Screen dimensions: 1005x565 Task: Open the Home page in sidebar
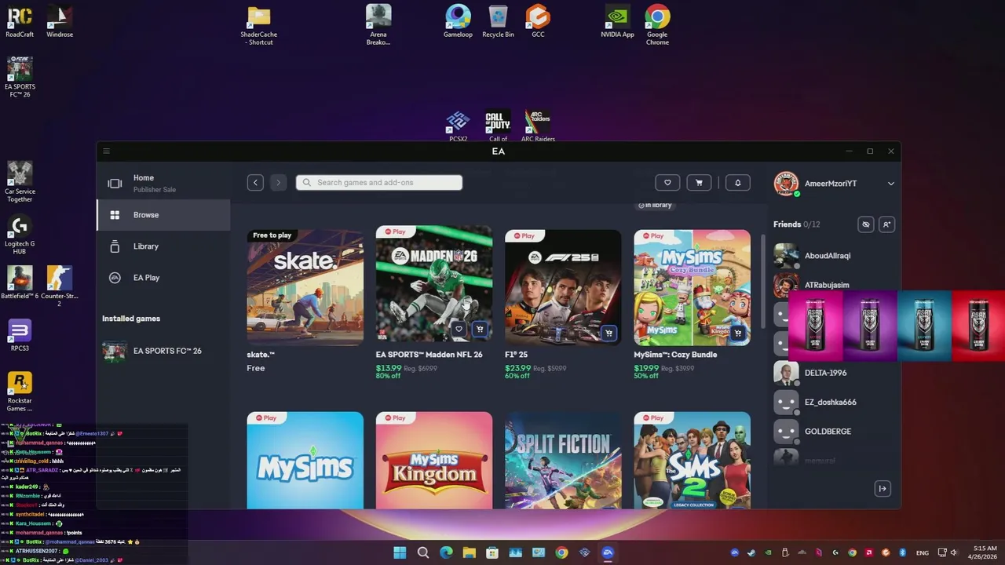click(163, 183)
